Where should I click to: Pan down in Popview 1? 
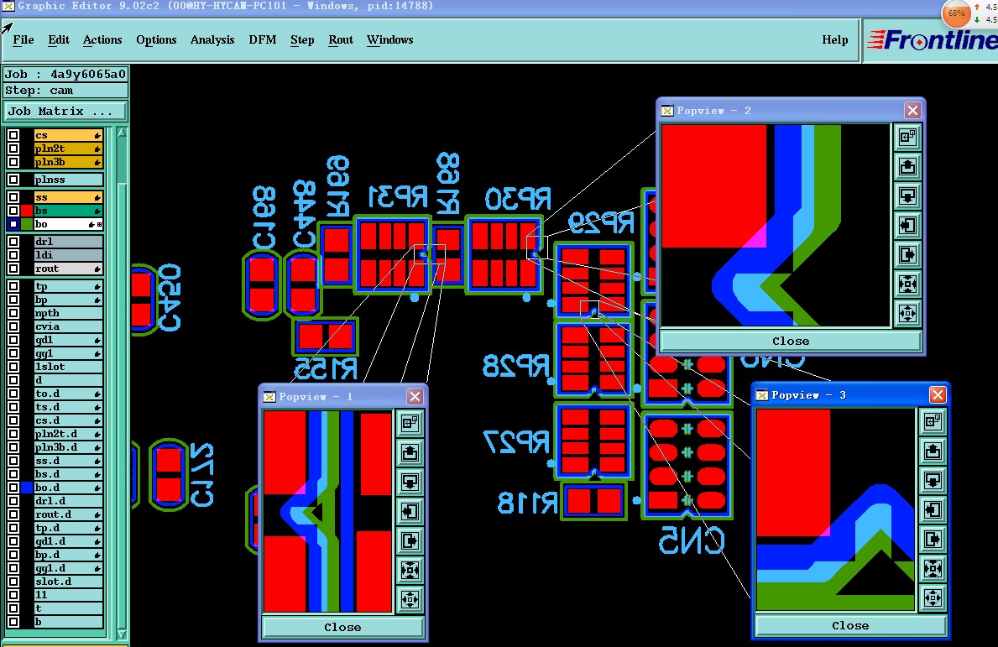pos(410,482)
